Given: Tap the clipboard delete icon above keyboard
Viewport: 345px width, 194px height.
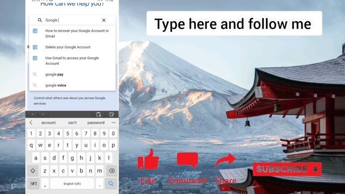Looking at the screenshot, I should (x=99, y=114).
